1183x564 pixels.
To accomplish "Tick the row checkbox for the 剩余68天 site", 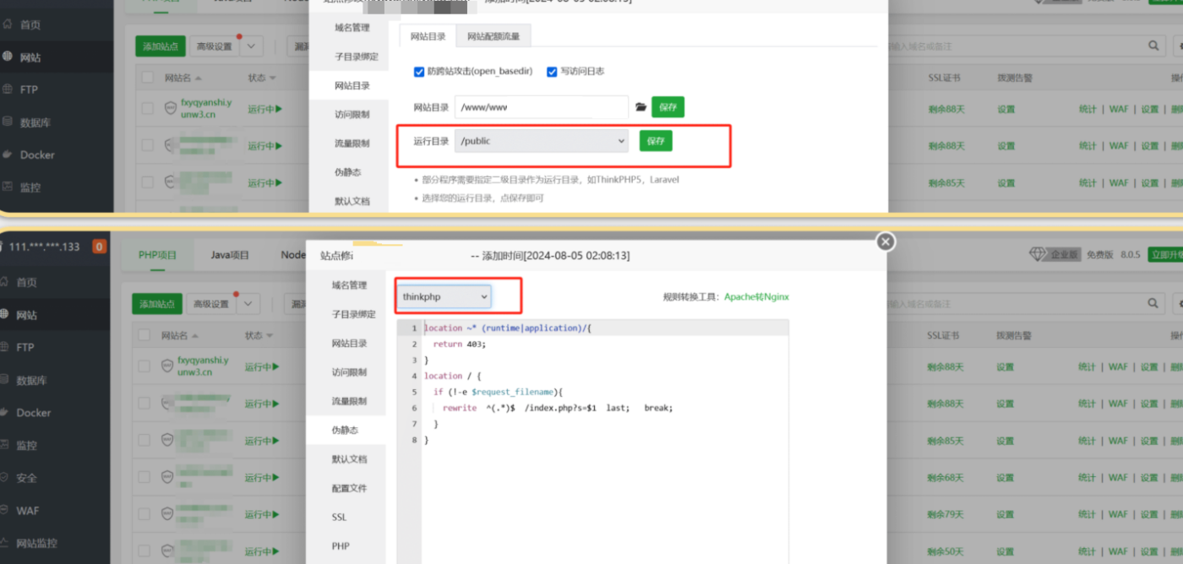I will pyautogui.click(x=144, y=478).
